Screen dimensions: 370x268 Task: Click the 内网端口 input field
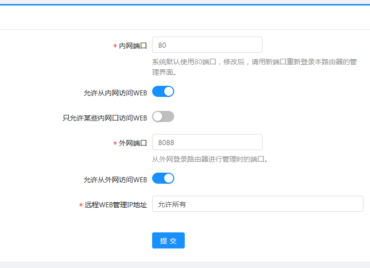pos(207,45)
